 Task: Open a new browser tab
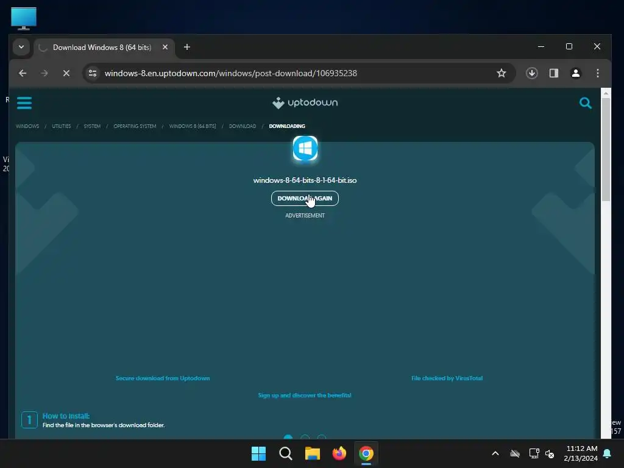pos(186,47)
